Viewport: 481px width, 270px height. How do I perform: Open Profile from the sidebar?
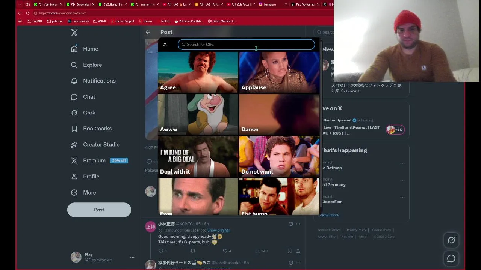click(85, 177)
